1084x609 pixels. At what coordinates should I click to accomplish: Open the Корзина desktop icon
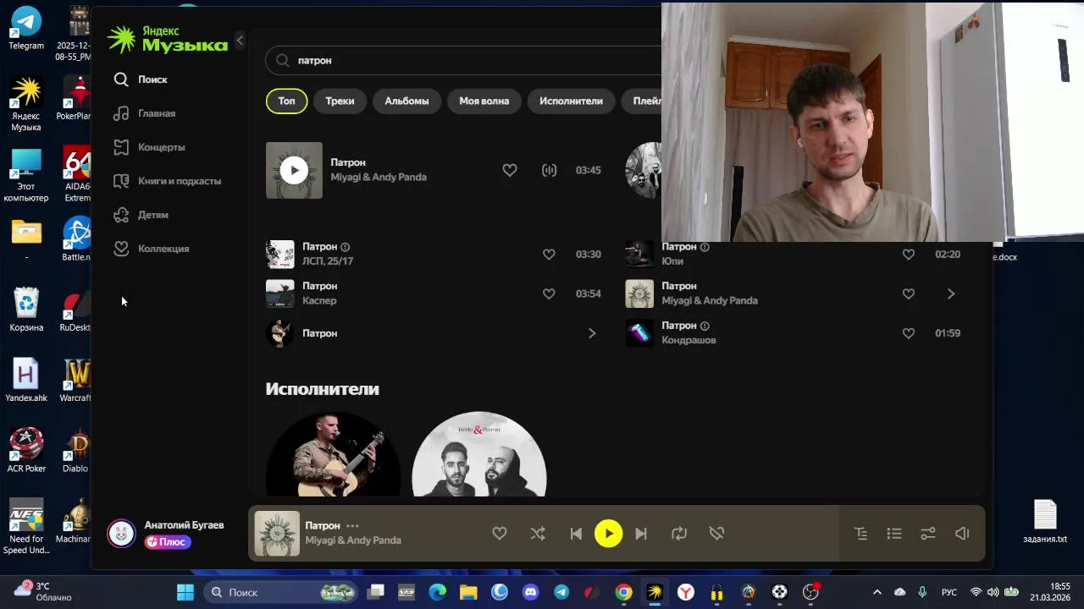26,310
